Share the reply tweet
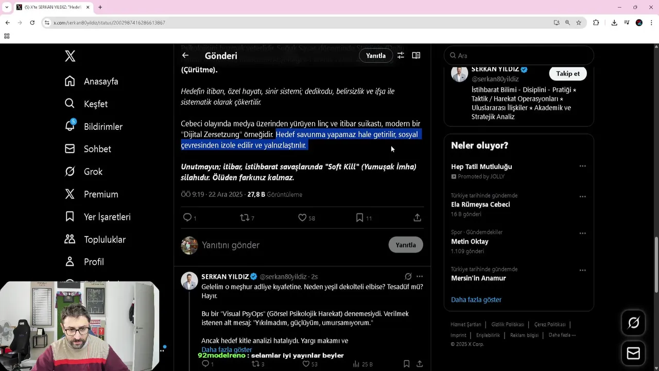This screenshot has height=371, width=659. 420,364
